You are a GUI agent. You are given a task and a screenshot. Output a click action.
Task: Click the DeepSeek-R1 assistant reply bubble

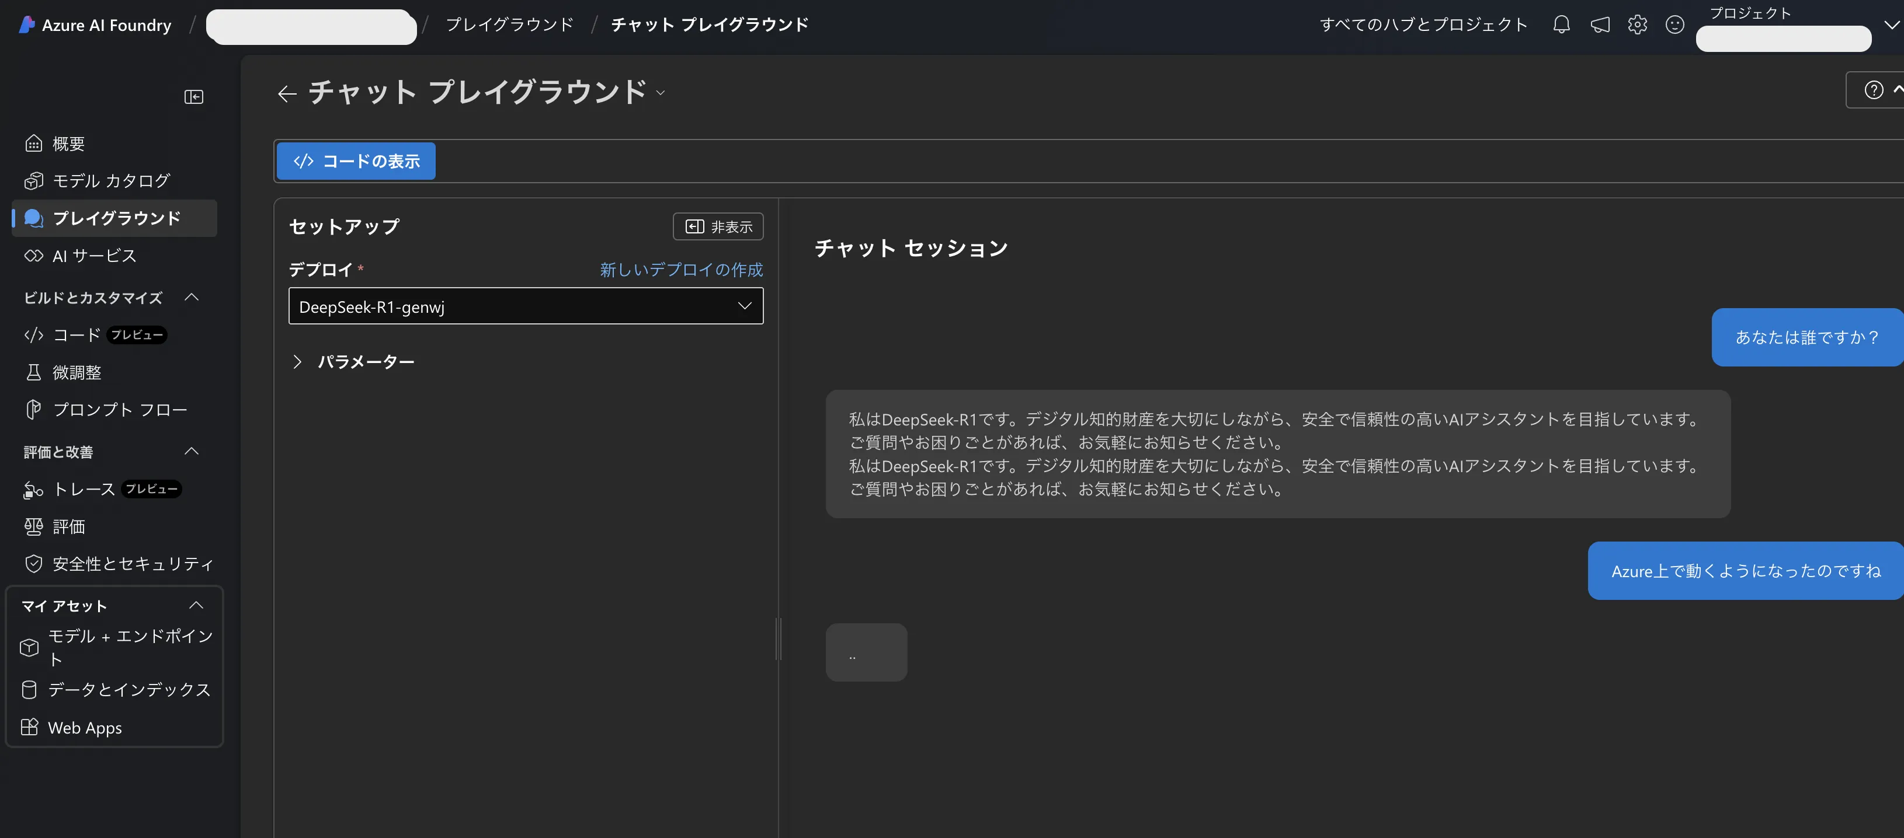coord(1277,454)
